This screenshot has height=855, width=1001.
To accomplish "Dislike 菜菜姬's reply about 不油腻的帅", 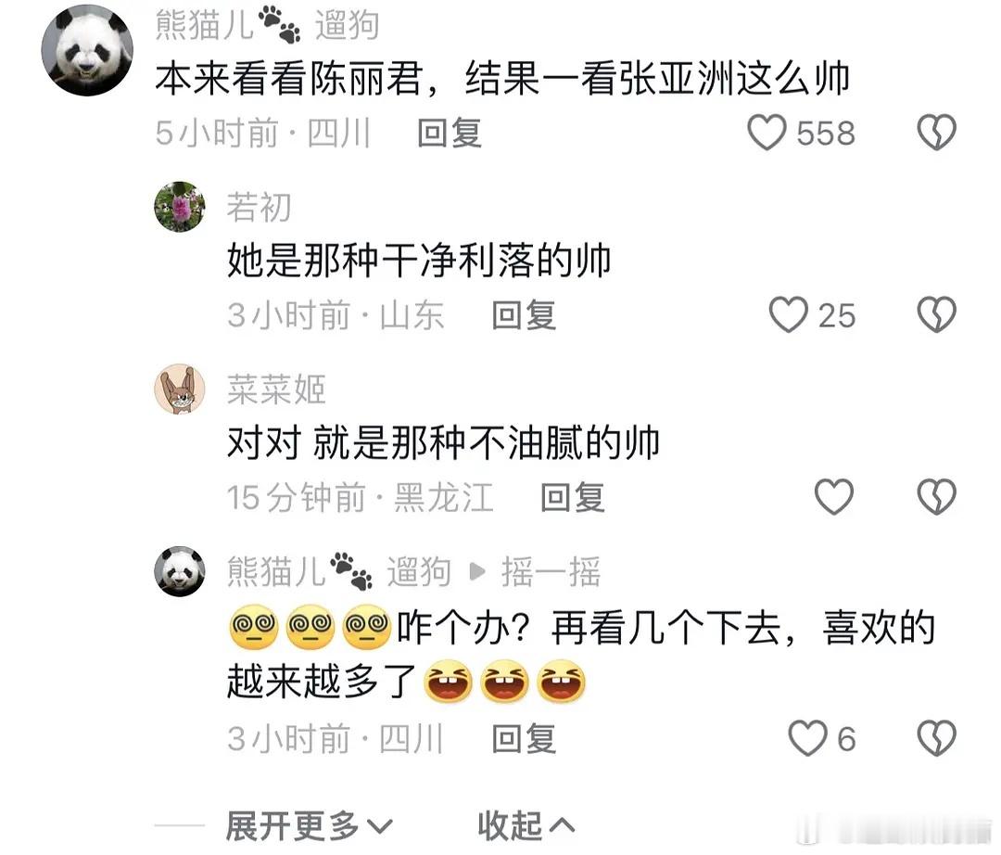I will click(936, 497).
